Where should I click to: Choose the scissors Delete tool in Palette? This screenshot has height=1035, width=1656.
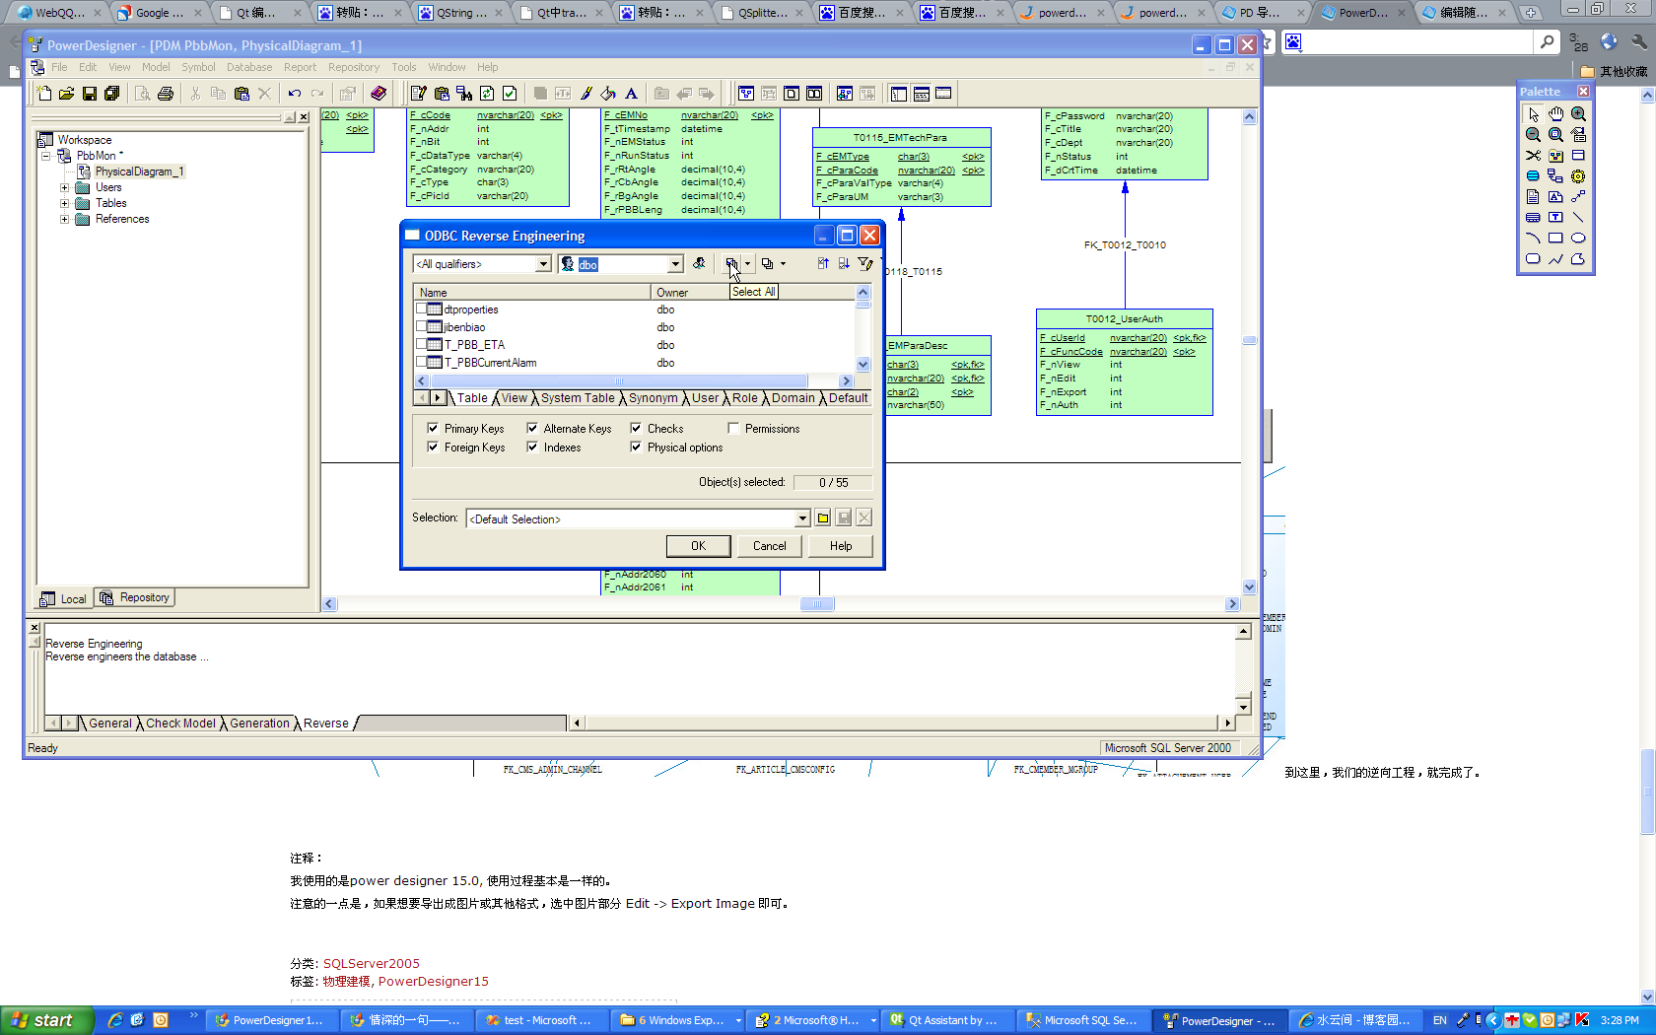1533,156
